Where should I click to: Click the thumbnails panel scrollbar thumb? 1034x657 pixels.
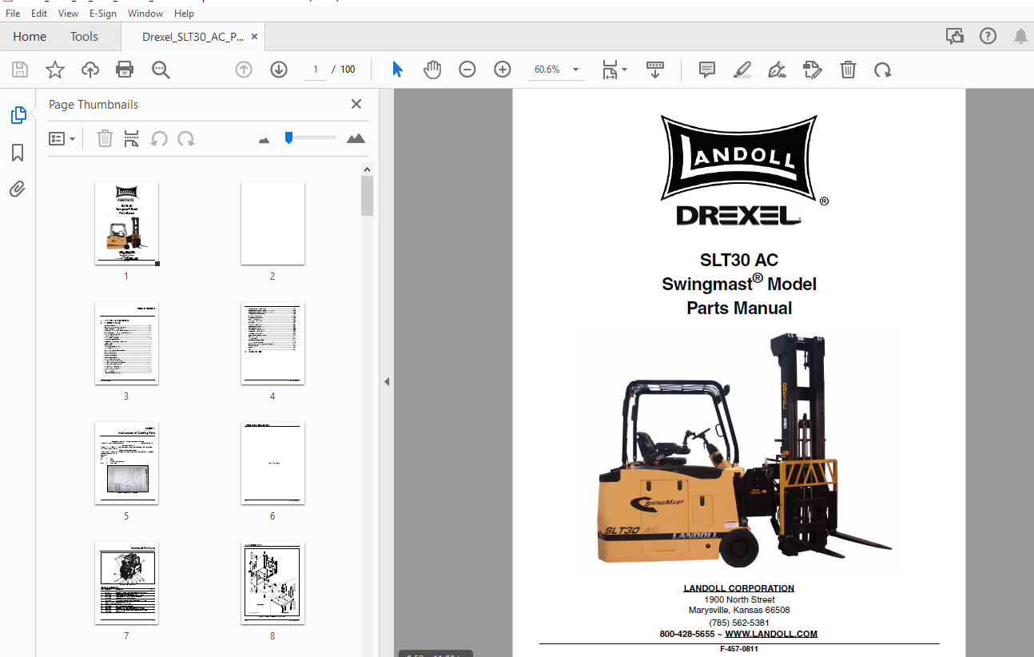[x=367, y=196]
